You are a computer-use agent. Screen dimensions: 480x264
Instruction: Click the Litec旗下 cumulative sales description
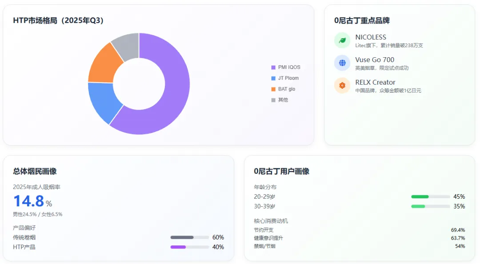(x=389, y=46)
